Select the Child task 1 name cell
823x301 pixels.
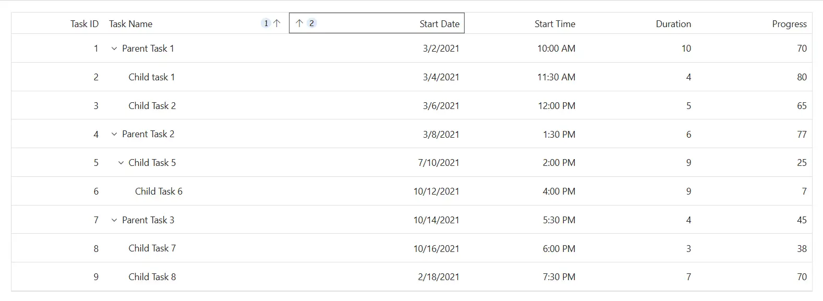[197, 77]
